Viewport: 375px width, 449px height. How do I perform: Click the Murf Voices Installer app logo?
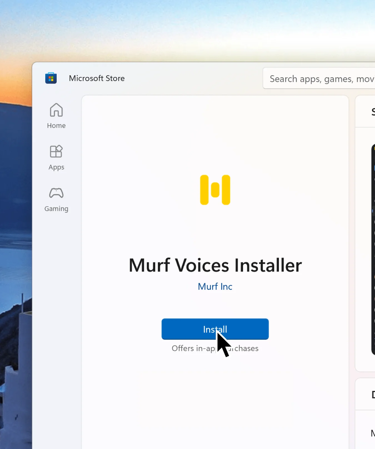pos(215,190)
